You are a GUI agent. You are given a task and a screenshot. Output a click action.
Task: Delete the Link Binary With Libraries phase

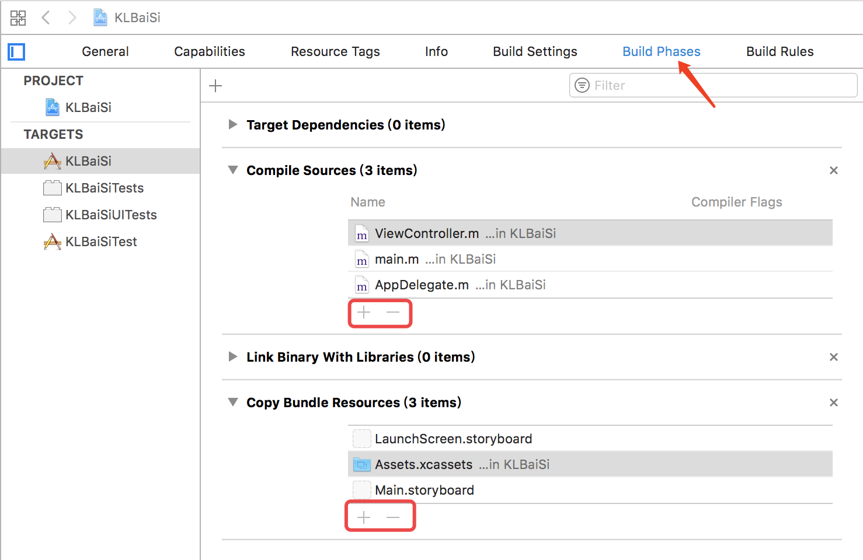[834, 357]
